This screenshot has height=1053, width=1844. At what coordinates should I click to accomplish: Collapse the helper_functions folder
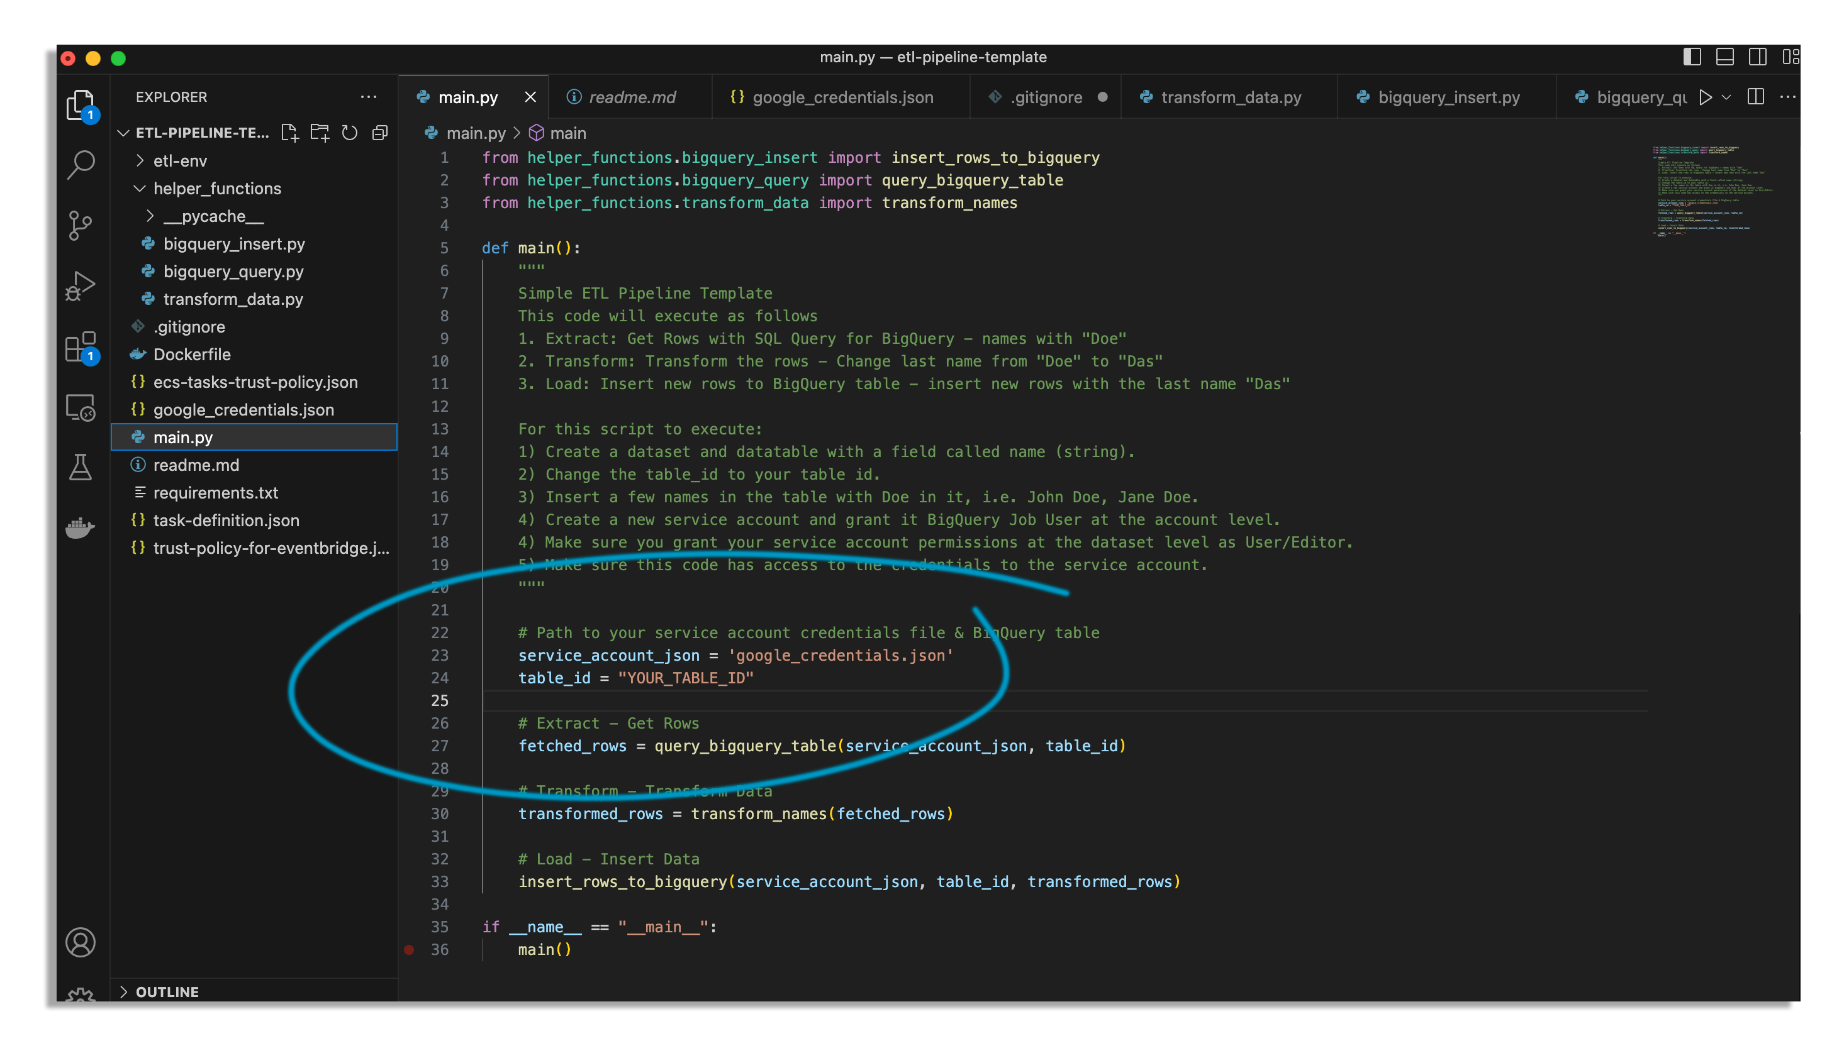click(217, 188)
